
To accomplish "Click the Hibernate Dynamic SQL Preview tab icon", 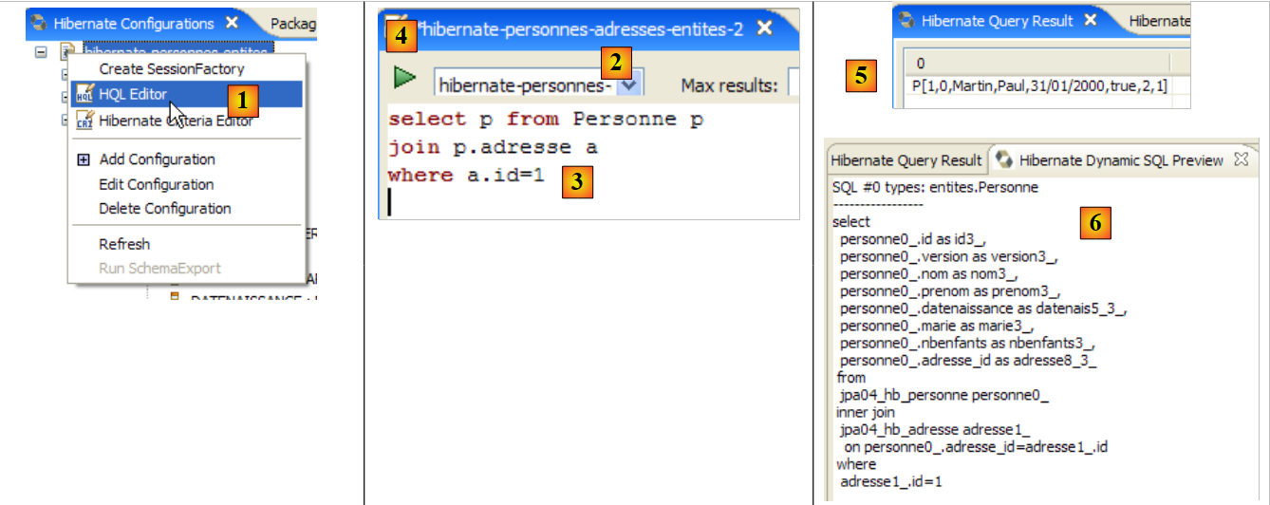I will pos(1005,160).
